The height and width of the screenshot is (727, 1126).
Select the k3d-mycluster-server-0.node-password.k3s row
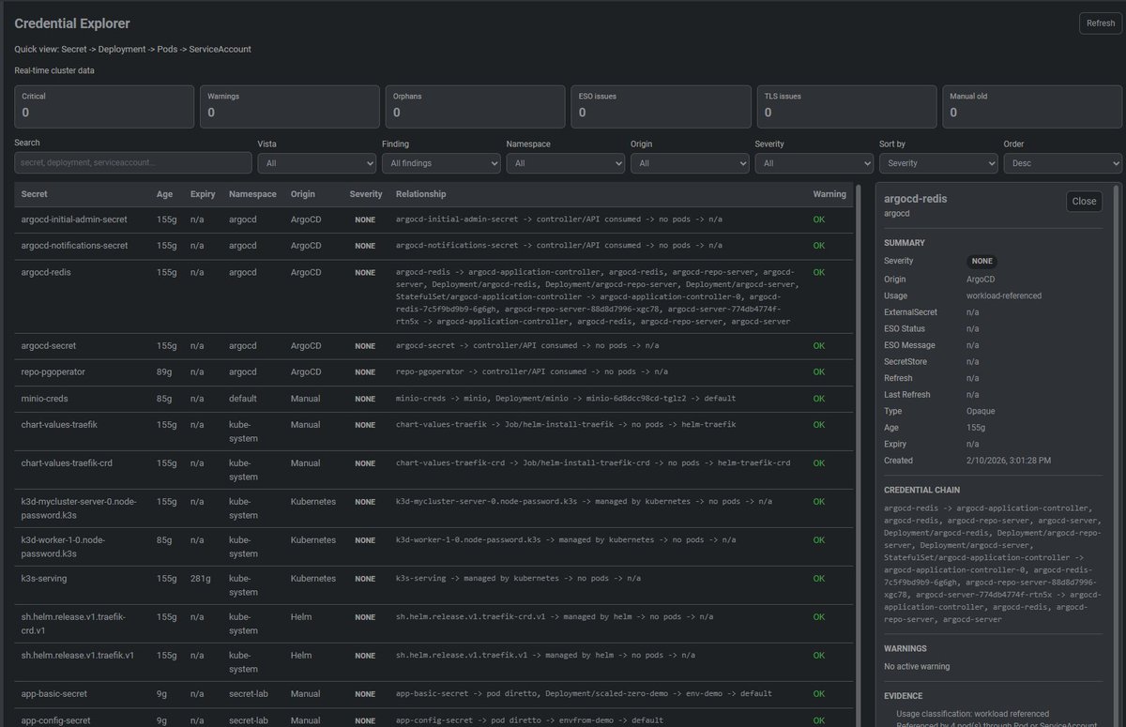(434, 507)
